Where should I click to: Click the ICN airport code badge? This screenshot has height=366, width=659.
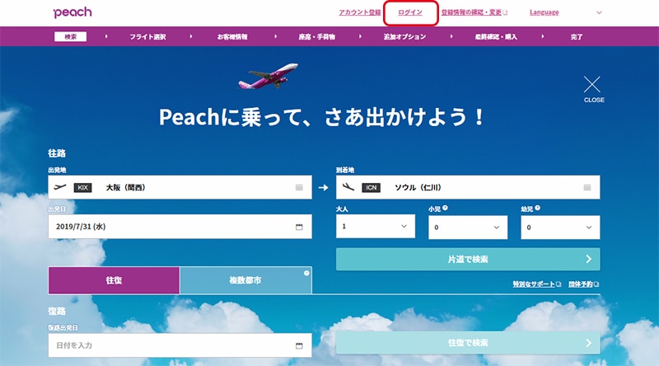coord(372,188)
